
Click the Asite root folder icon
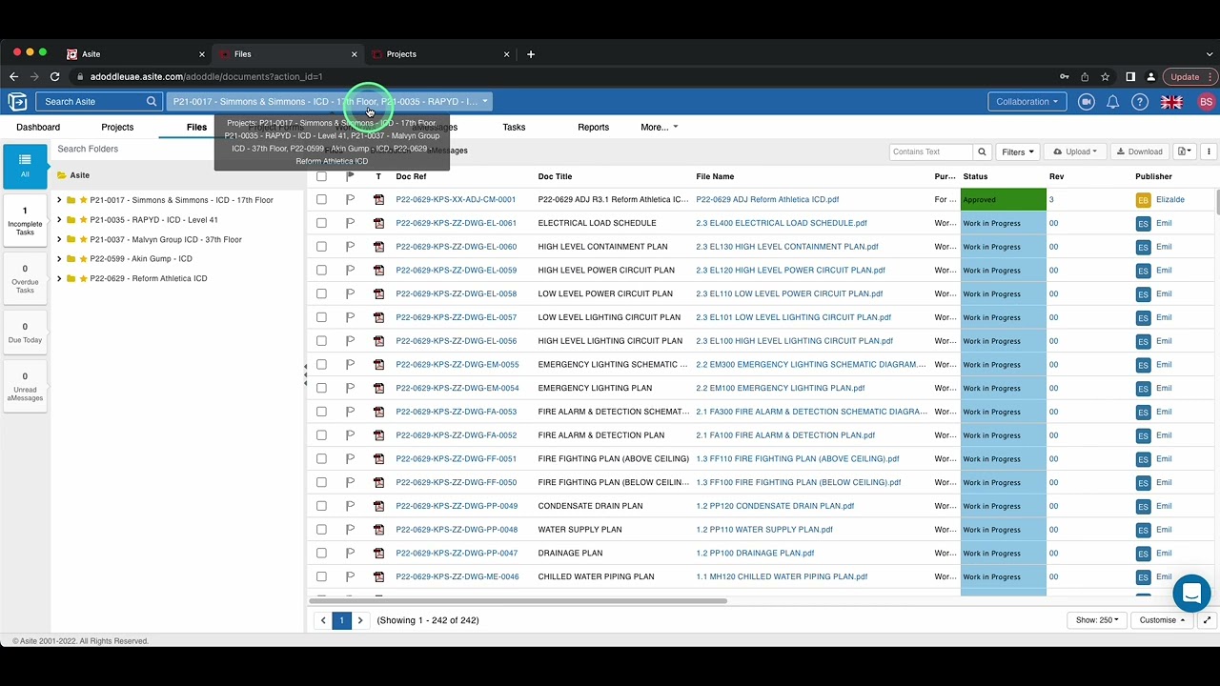tap(62, 175)
